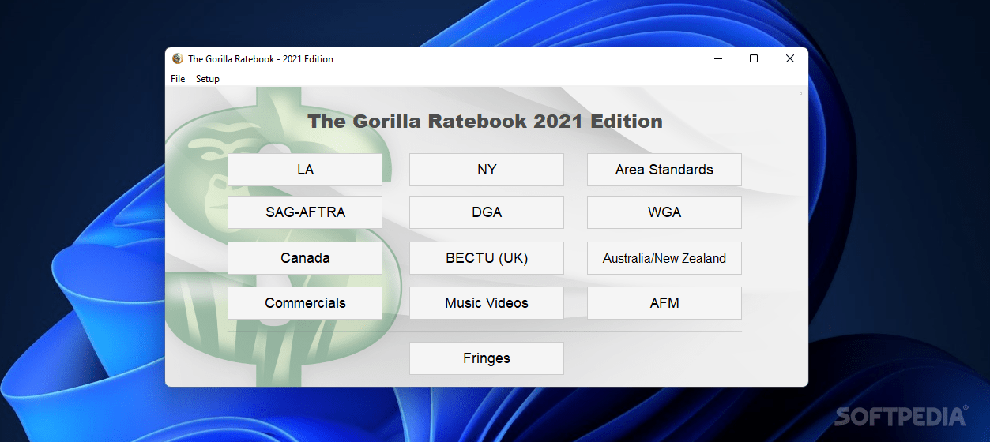Open the NY rates section
Screen dimensions: 990x442
click(487, 170)
